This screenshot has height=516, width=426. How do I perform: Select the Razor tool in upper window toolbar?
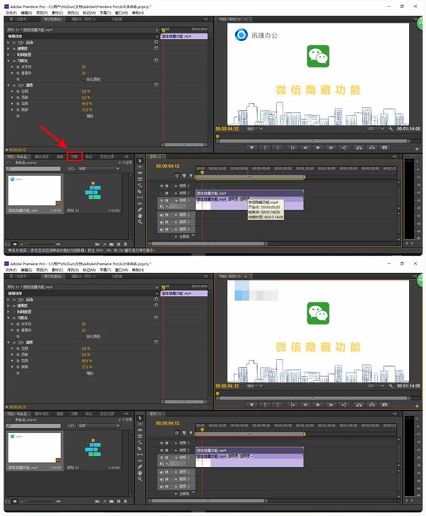click(x=140, y=191)
